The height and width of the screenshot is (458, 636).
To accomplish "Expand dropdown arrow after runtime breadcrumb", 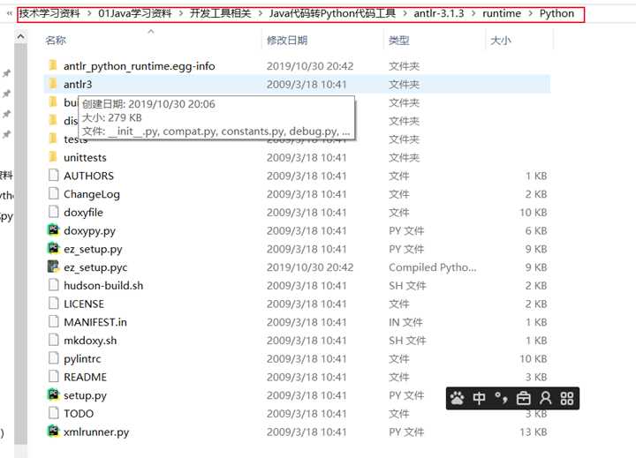I will click(x=531, y=14).
